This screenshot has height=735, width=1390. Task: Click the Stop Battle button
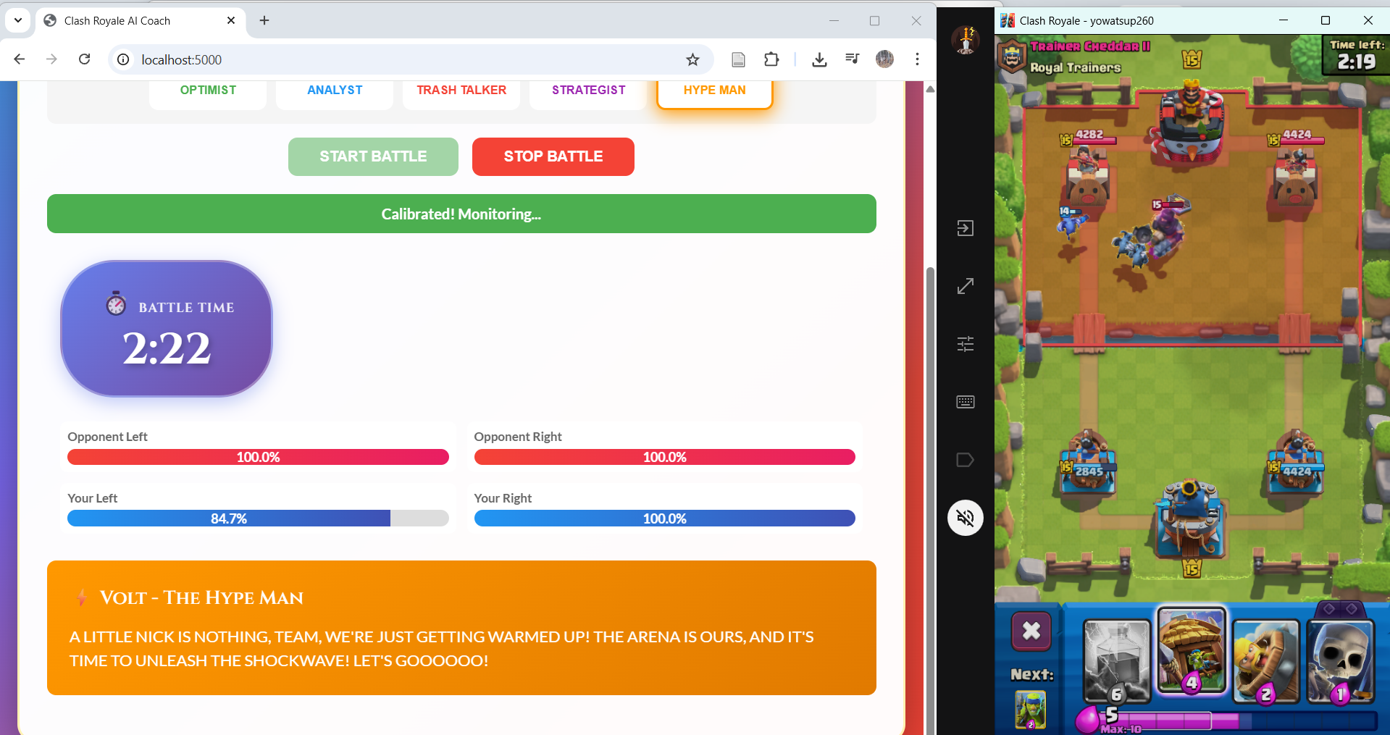click(x=553, y=156)
